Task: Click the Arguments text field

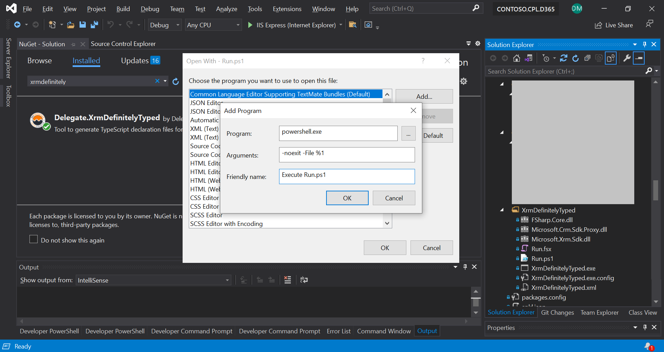Action: [x=347, y=154]
